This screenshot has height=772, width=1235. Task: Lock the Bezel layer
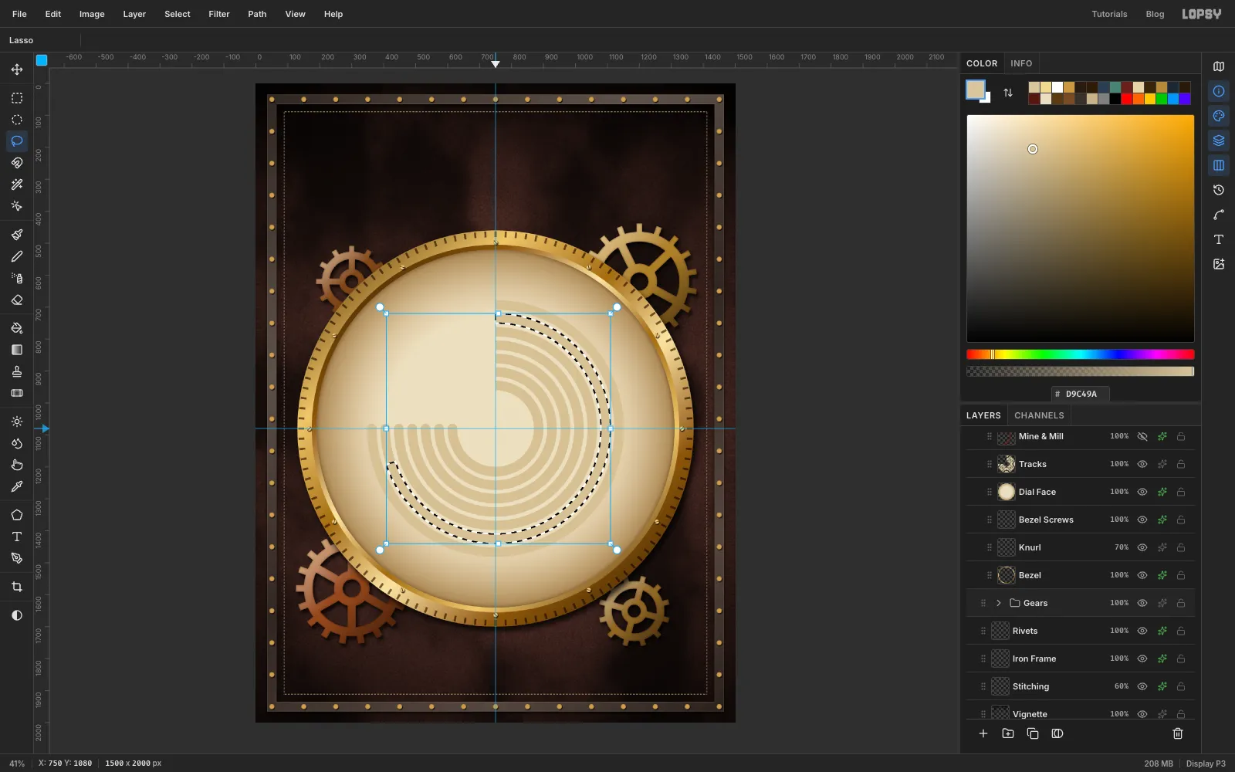coord(1181,575)
